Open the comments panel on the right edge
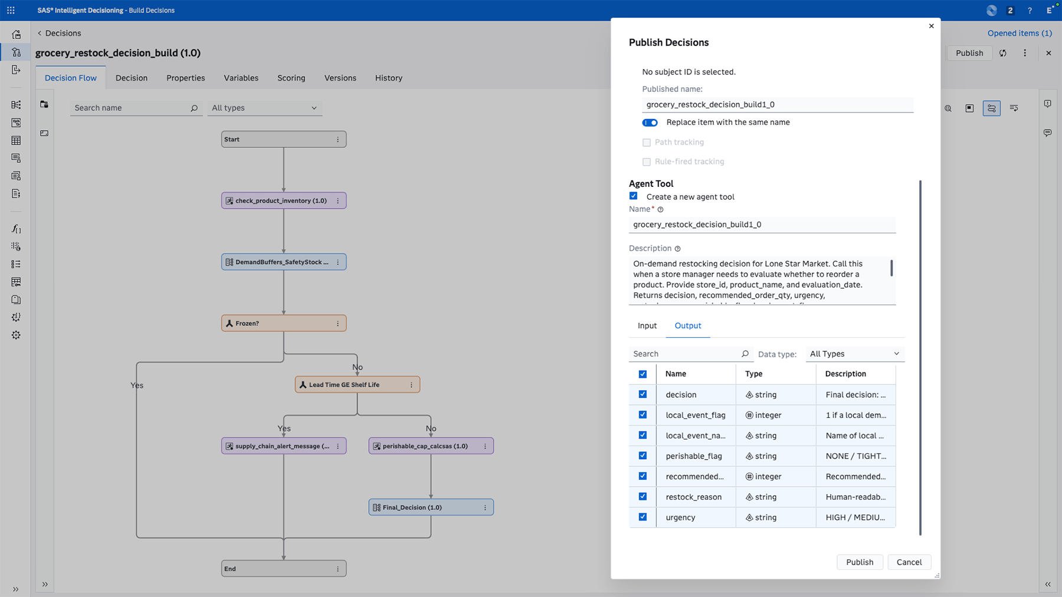 click(1047, 133)
